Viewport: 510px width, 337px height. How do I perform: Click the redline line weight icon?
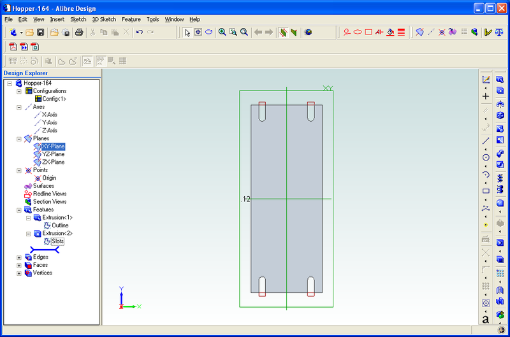point(402,32)
